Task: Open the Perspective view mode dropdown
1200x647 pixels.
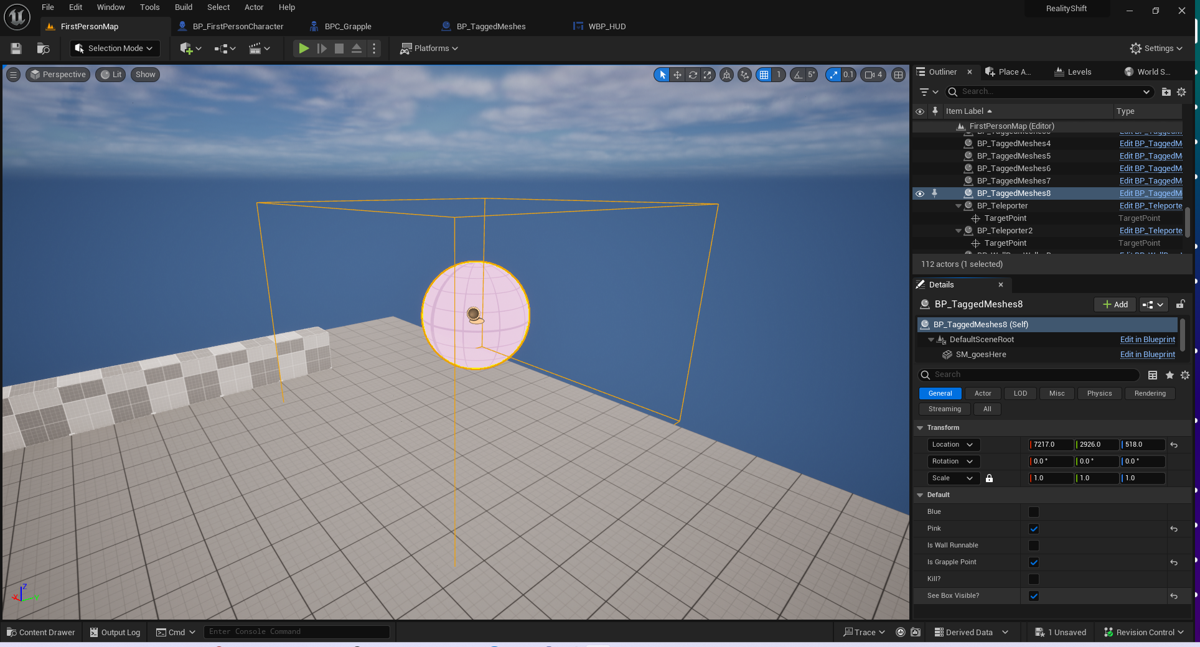Action: 58,75
